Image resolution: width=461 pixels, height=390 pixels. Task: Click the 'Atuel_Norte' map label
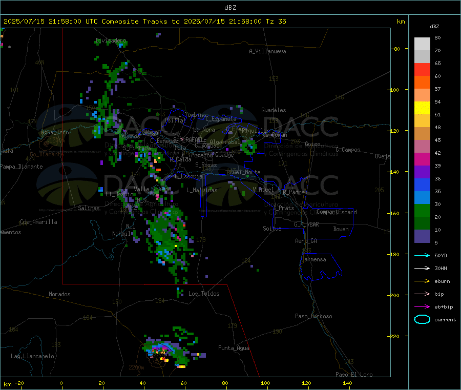click(x=243, y=172)
